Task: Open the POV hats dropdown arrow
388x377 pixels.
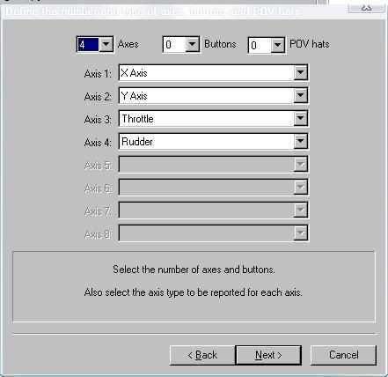Action: click(x=277, y=45)
